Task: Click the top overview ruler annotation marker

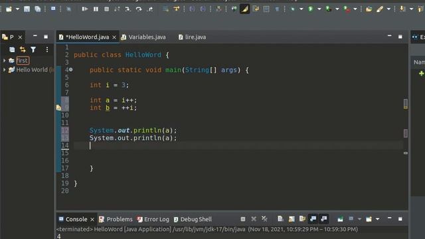Action: 406,104
